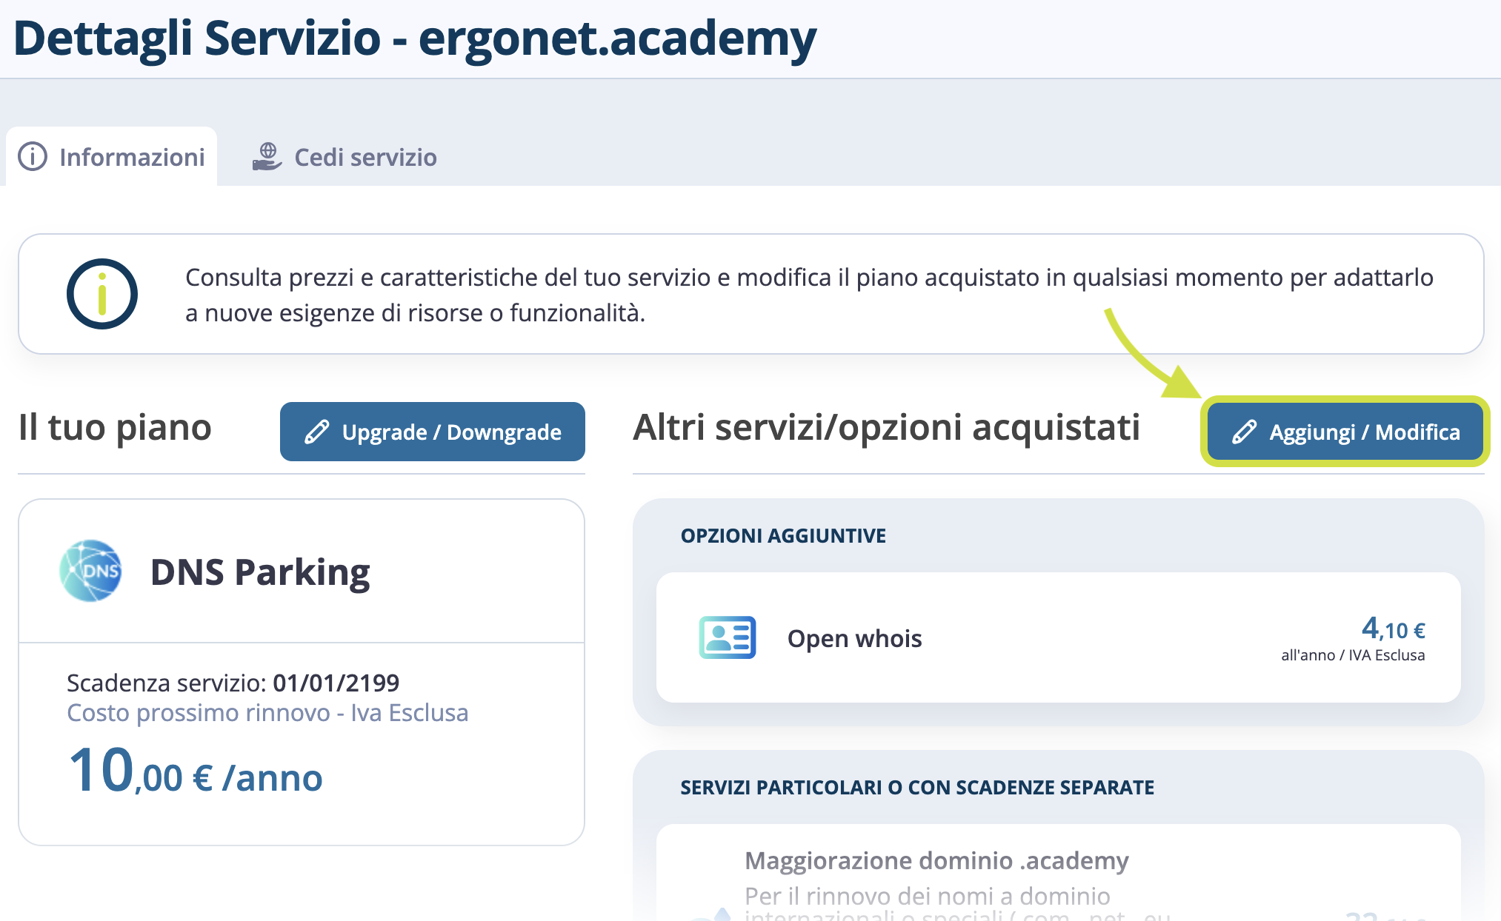Click the Consulta prezzi e caratteristiche notice text
Image resolution: width=1501 pixels, height=921 pixels.
click(x=809, y=295)
